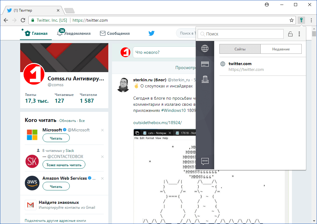
Task: Close the Твиттер browser tab
Action: tap(58, 10)
